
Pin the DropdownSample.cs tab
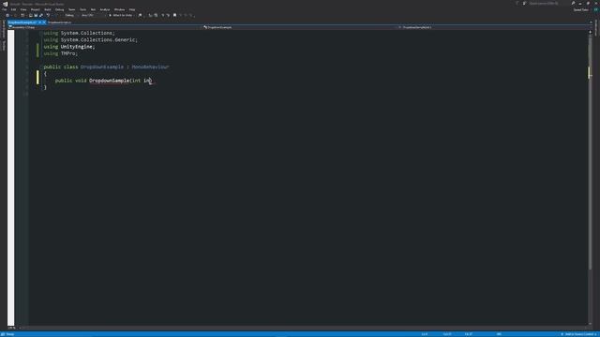[x=39, y=22]
